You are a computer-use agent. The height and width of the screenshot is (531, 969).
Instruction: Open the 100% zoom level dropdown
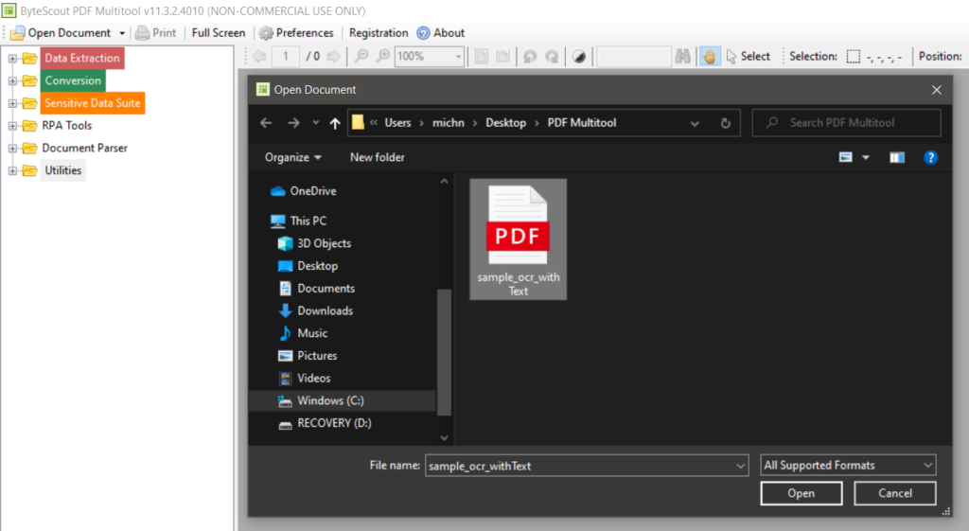459,56
